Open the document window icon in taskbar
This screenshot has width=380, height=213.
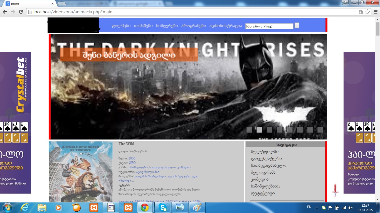point(111,207)
